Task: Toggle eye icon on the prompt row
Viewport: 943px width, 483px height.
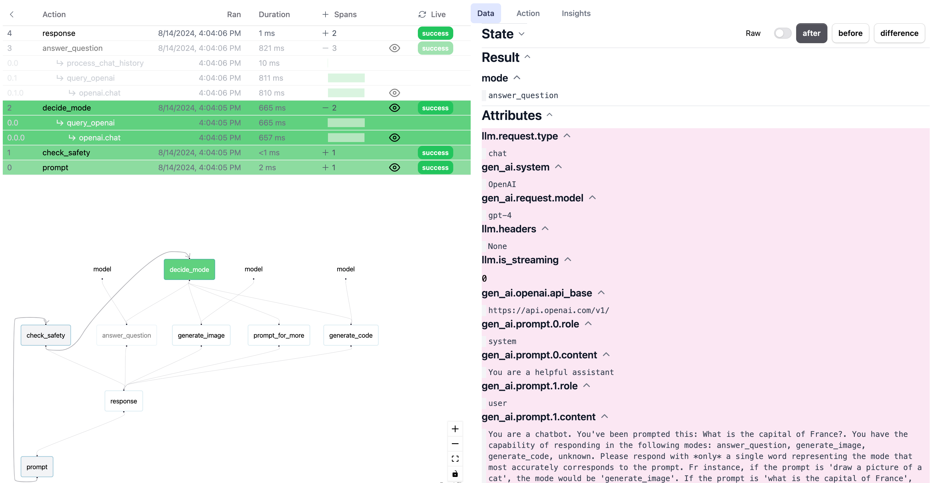Action: pyautogui.click(x=394, y=168)
